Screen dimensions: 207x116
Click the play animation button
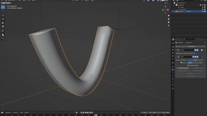tap(88, 112)
